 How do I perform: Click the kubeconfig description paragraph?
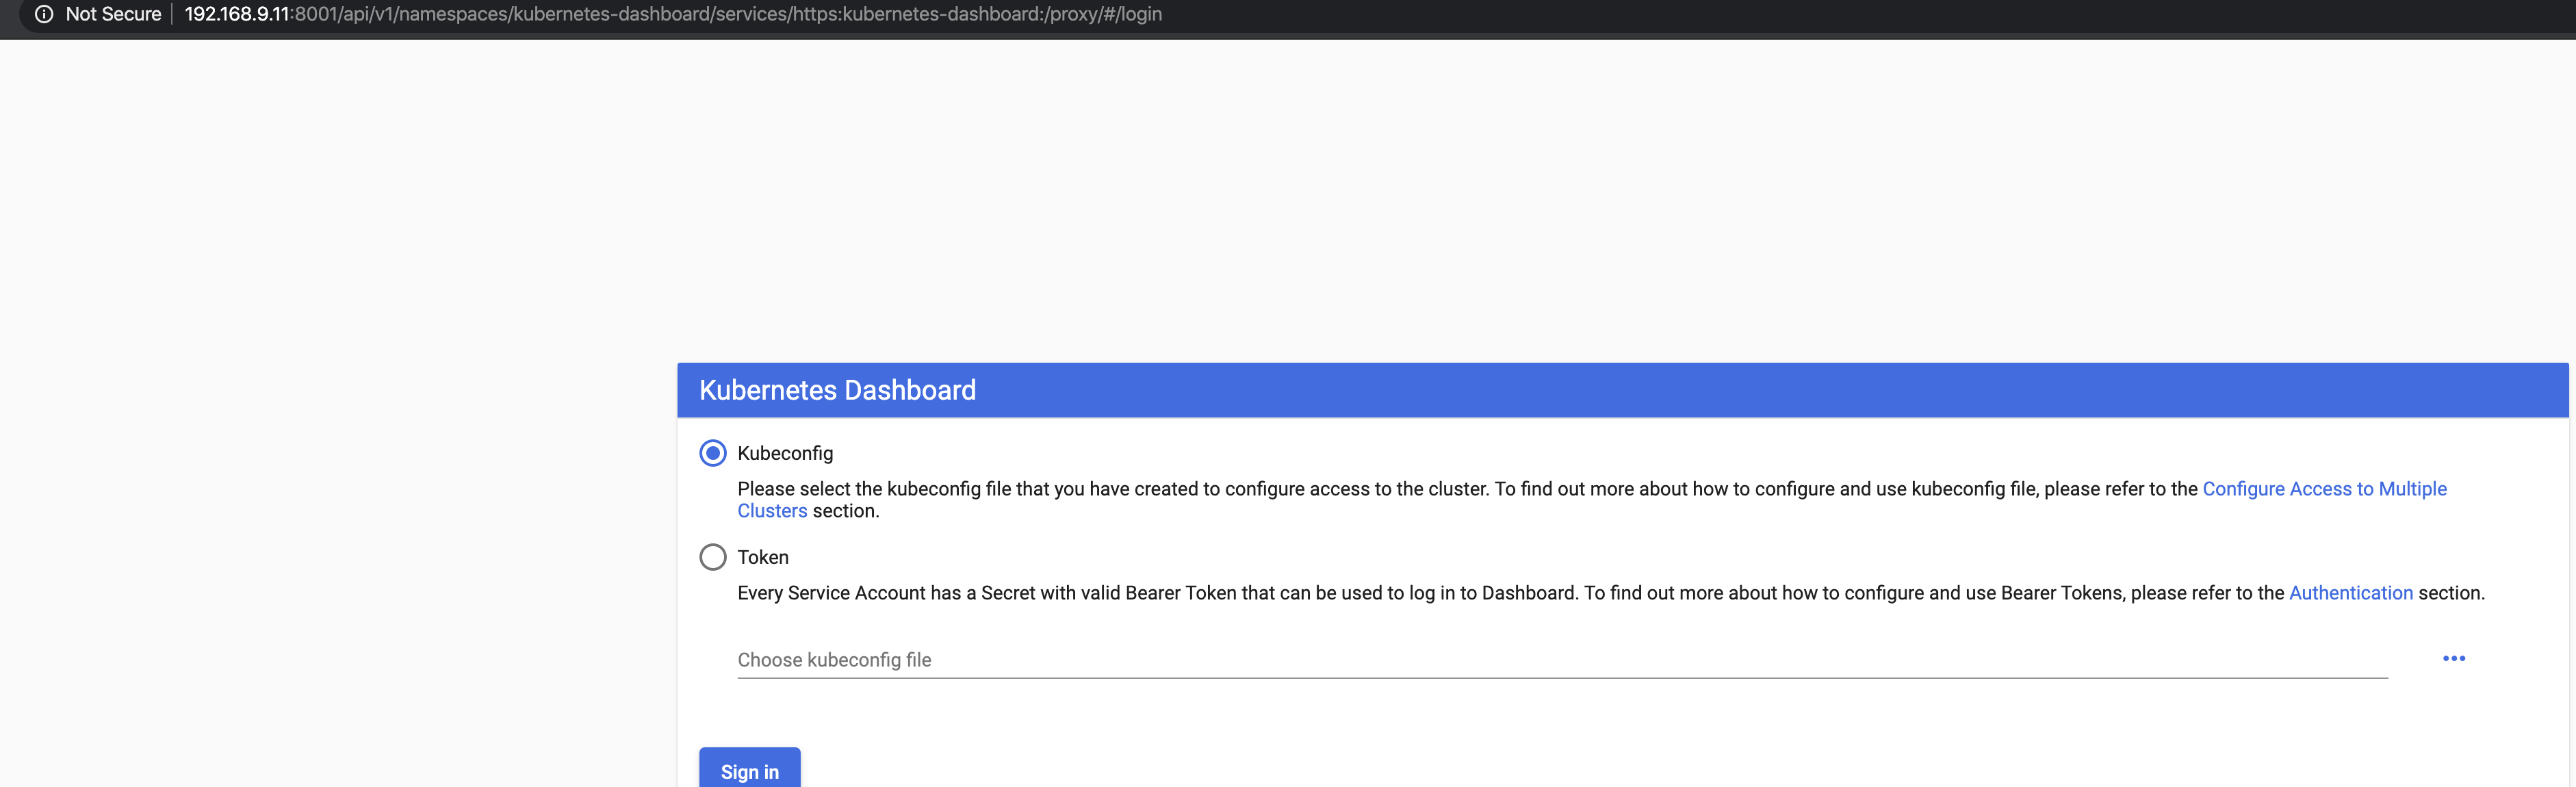(1592, 500)
